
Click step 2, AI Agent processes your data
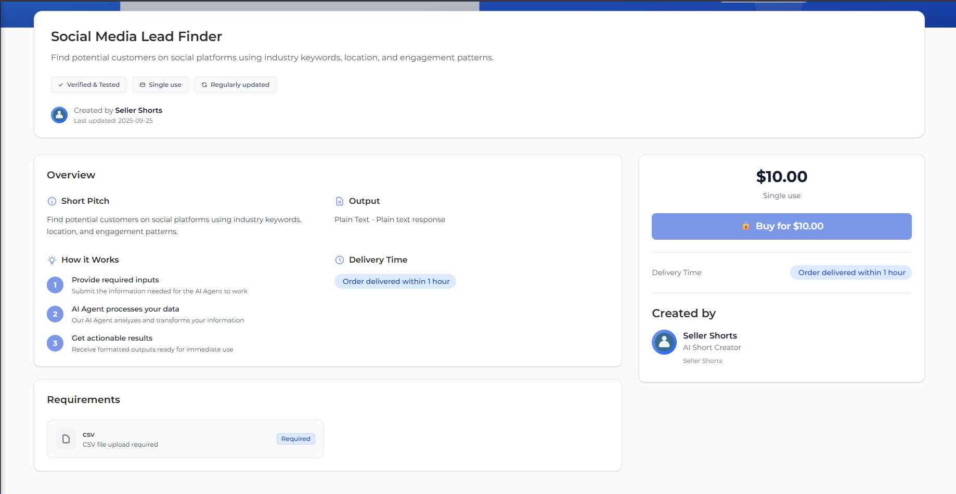125,309
